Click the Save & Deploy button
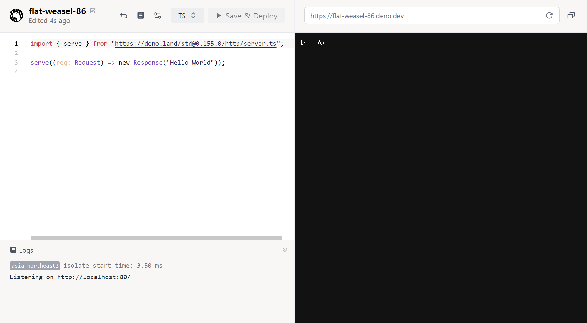Viewport: 587px width, 323px height. click(246, 16)
